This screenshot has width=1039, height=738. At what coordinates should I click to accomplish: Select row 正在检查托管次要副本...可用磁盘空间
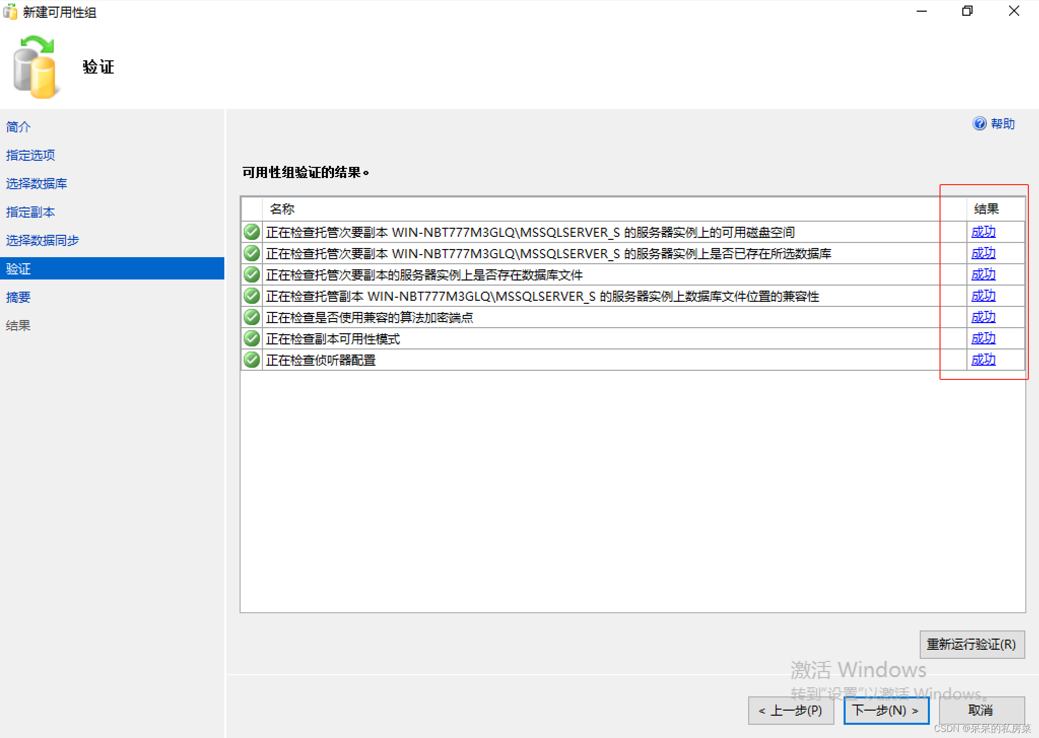[x=633, y=232]
